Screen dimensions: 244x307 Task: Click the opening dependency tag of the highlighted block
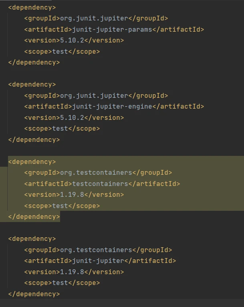point(32,162)
